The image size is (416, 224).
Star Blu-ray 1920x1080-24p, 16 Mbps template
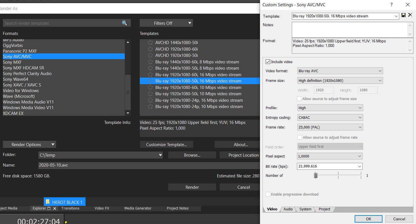(x=150, y=100)
